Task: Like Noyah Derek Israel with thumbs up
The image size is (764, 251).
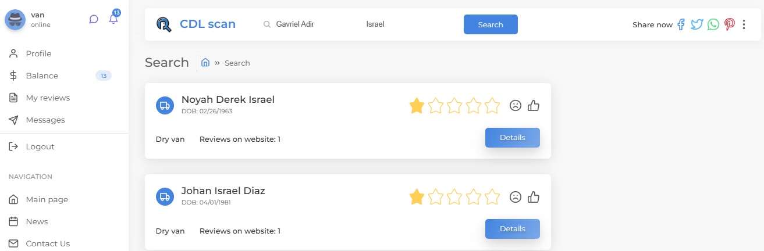Action: coord(534,106)
